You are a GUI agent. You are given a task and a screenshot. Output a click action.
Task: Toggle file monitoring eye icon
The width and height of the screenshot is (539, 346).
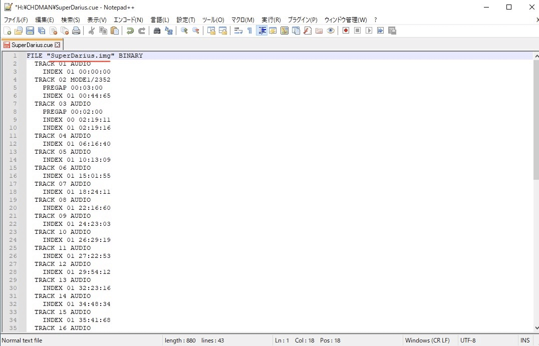pyautogui.click(x=331, y=31)
